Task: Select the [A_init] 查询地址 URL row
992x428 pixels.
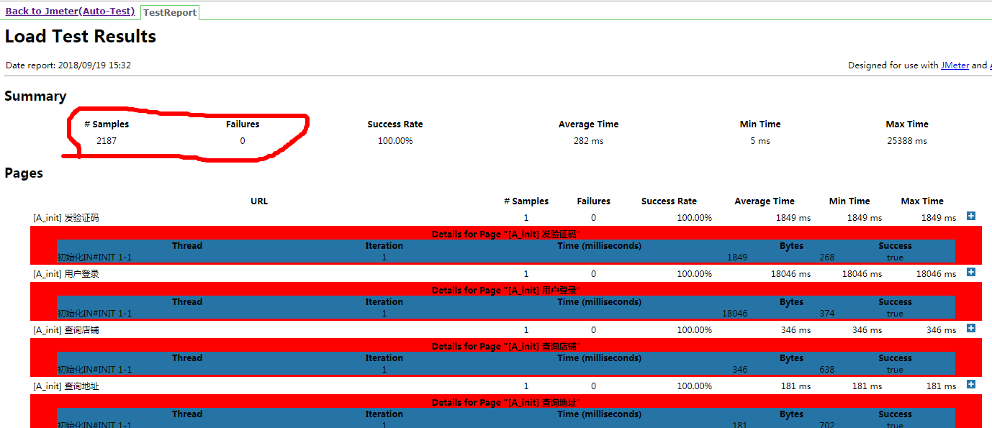Action: click(x=66, y=386)
